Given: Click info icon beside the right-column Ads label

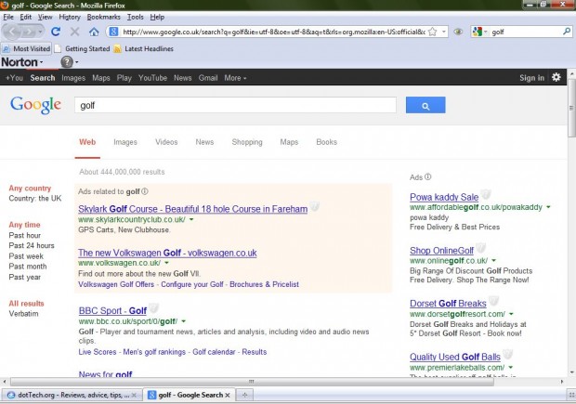Looking at the screenshot, I should coord(428,177).
